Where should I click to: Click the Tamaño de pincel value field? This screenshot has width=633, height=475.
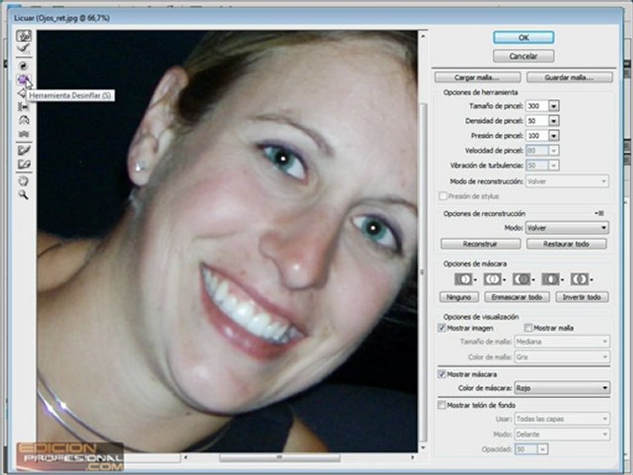pos(537,106)
